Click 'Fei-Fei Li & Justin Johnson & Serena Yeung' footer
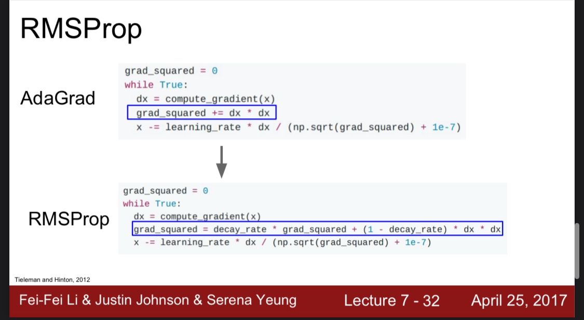 pyautogui.click(x=158, y=300)
